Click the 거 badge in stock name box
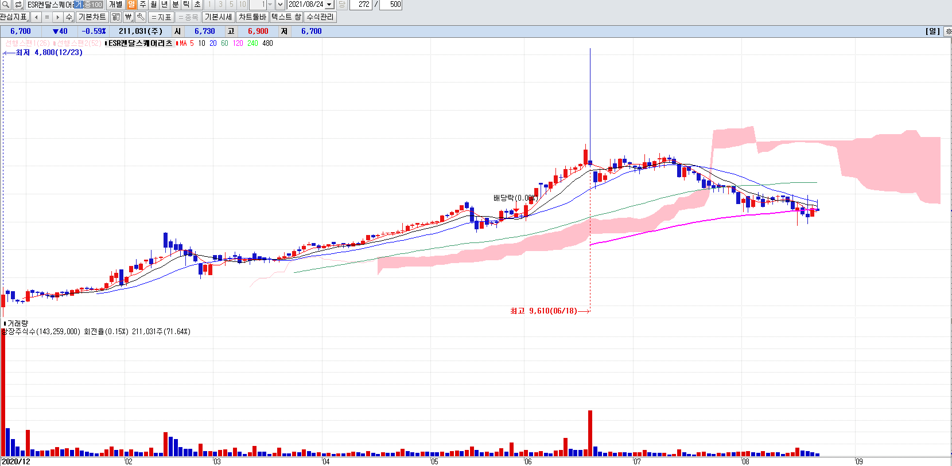The height and width of the screenshot is (466, 952). [x=79, y=5]
